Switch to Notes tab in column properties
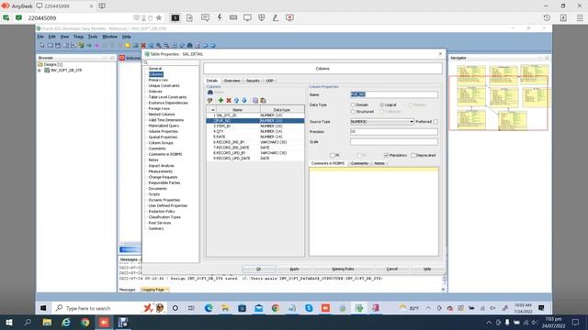Screen dimensions: 588x330 379,163
